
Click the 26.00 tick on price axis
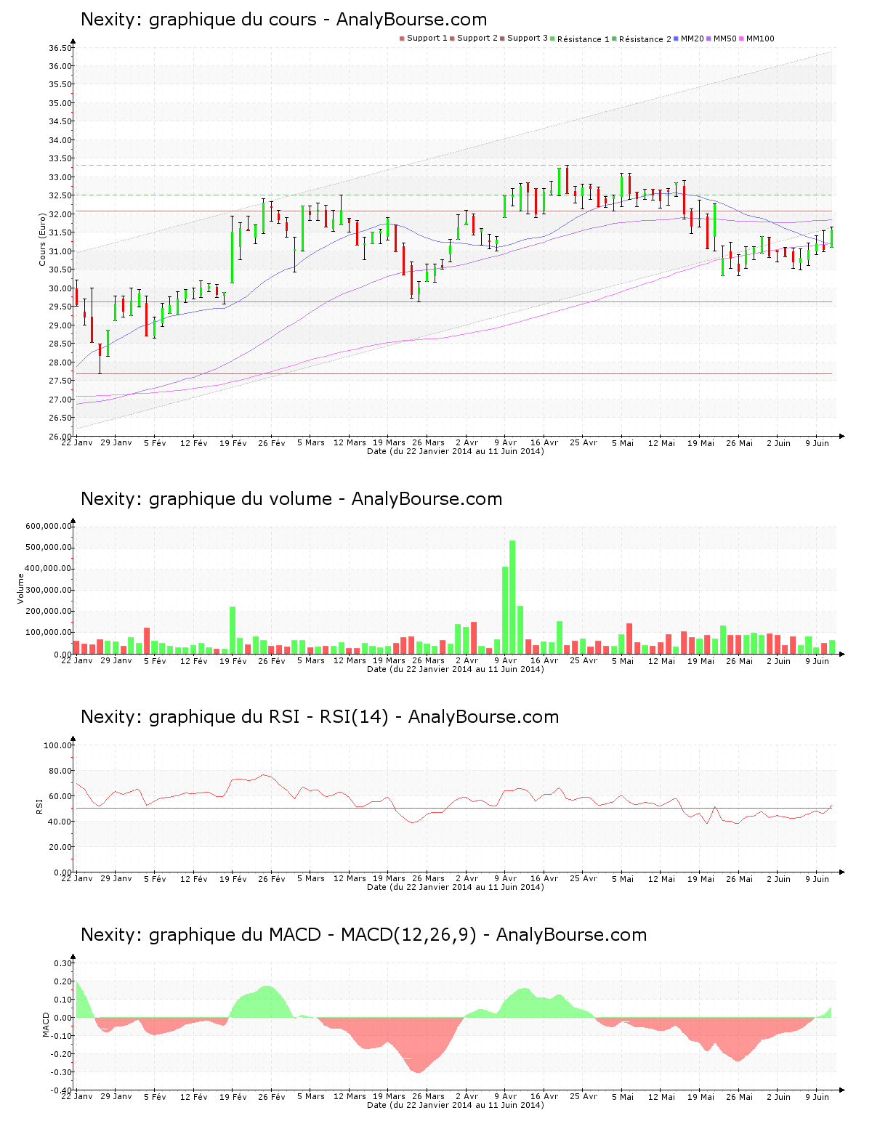point(60,437)
